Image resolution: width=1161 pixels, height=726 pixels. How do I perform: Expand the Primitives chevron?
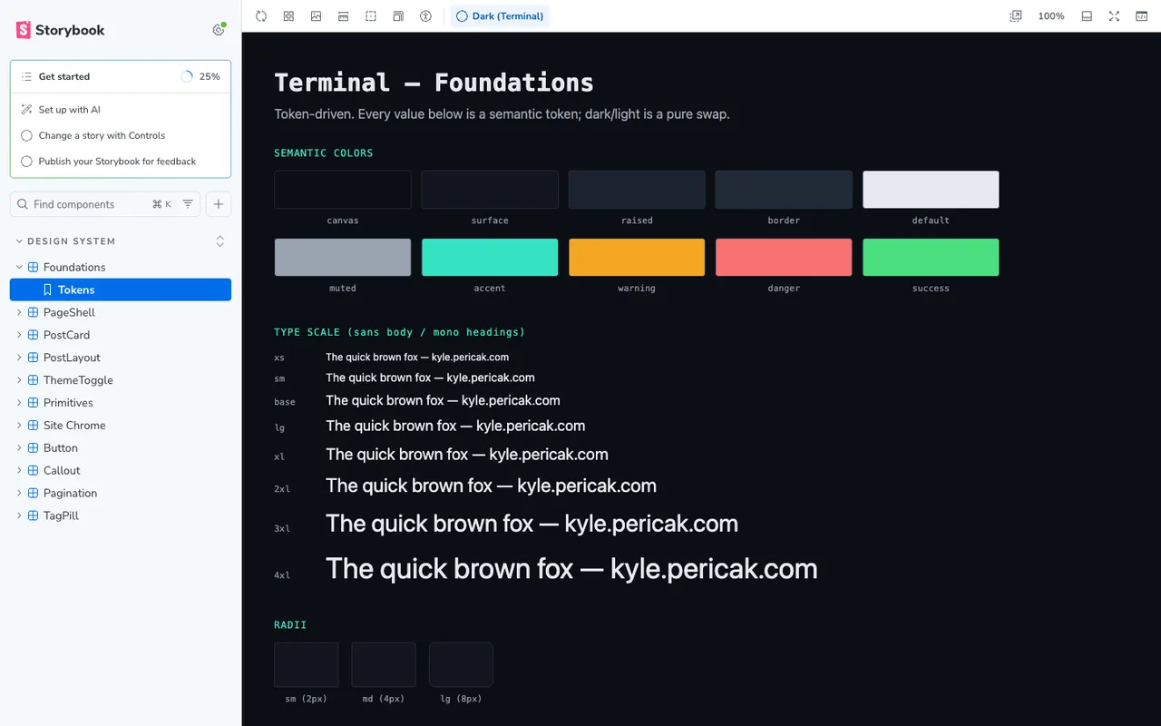[x=19, y=403]
